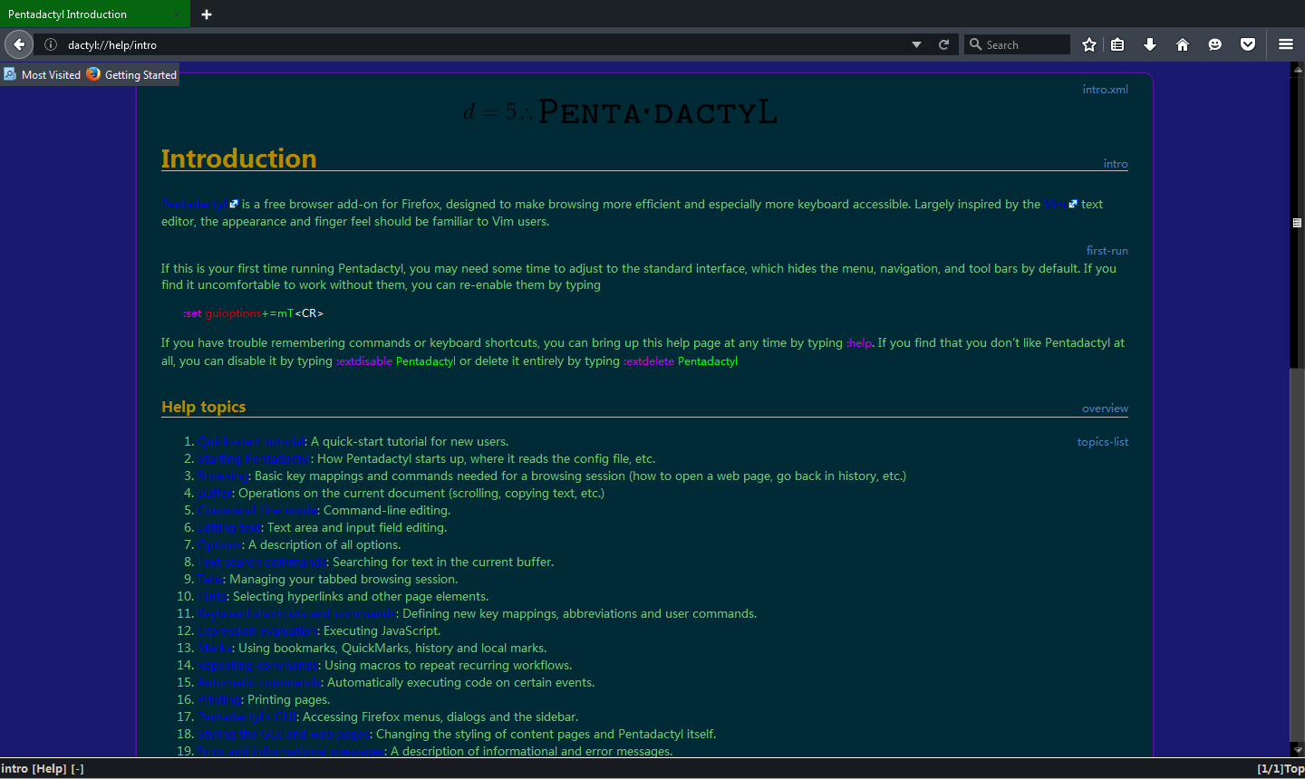Open the Downloads arrow icon
This screenshot has width=1305, height=779.
(1150, 44)
